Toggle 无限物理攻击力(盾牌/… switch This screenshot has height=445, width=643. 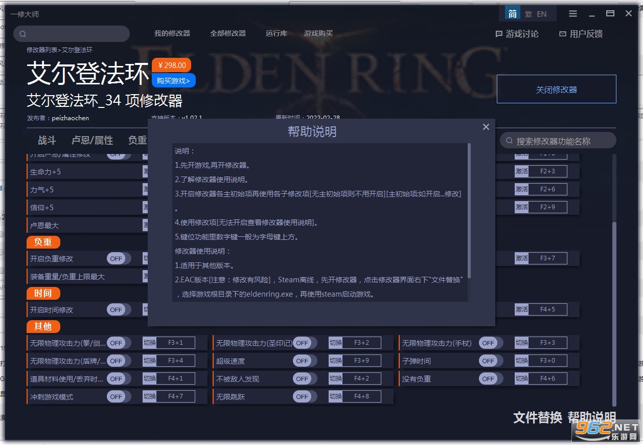(x=119, y=361)
